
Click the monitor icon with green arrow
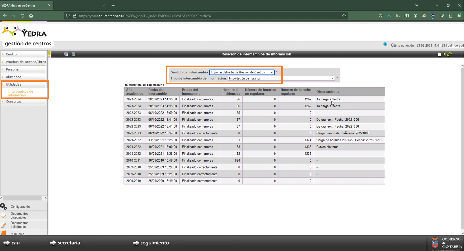[73, 54]
